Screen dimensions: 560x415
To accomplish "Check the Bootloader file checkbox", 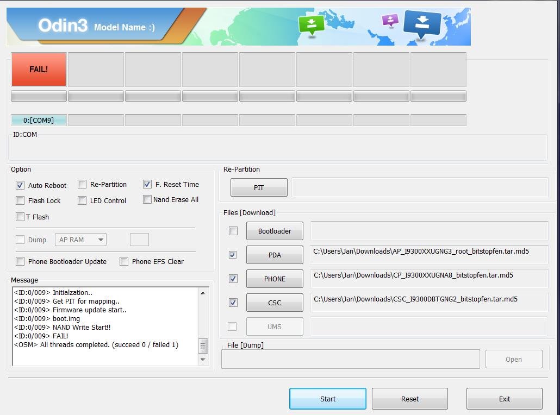I will [x=233, y=231].
